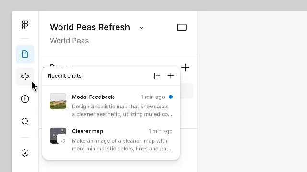Screen dimensions: 307x172
Task: Start a new chat with plus icon
Action: [171, 76]
